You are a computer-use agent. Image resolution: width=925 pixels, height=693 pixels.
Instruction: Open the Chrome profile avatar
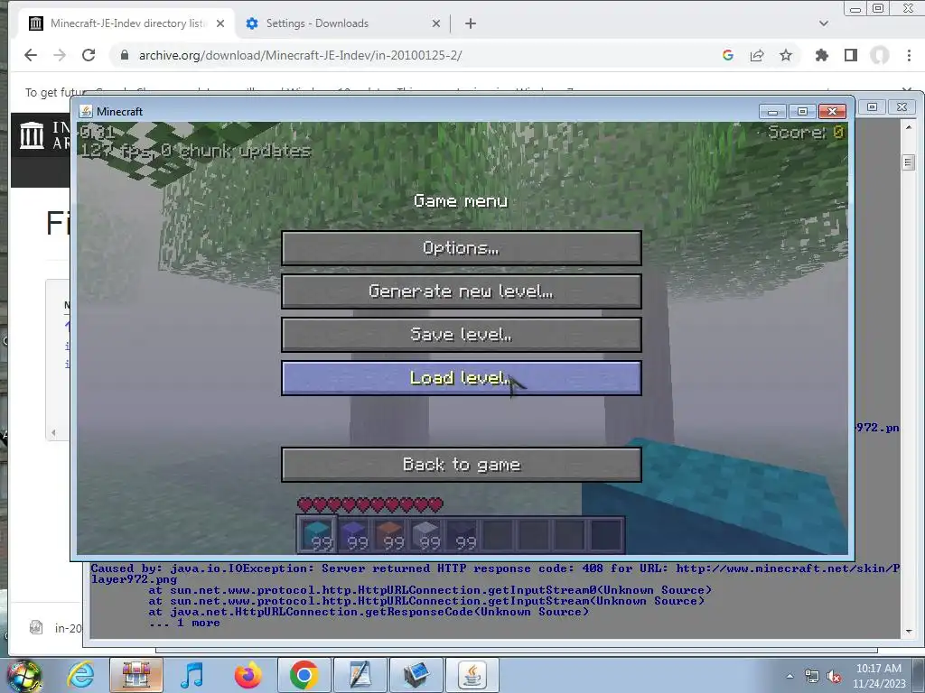880,55
